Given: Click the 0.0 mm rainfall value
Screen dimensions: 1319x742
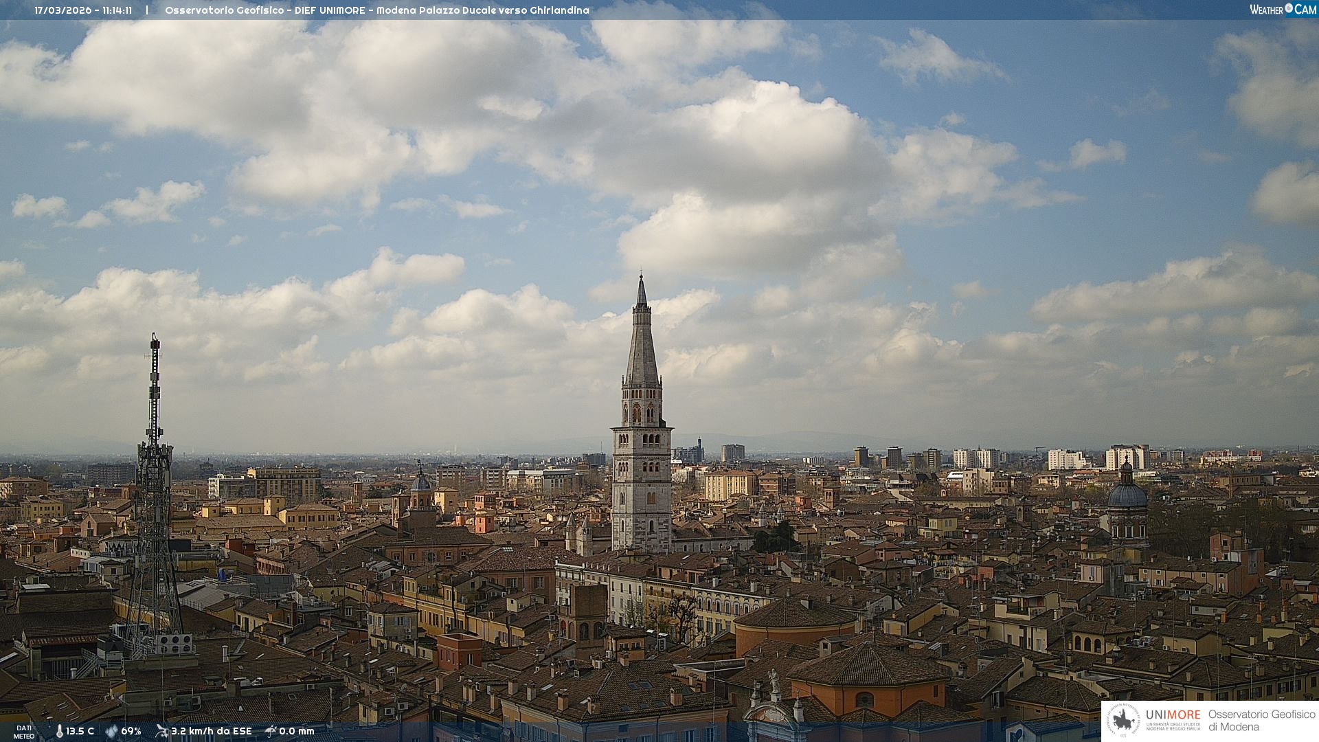Looking at the screenshot, I should pos(296,731).
